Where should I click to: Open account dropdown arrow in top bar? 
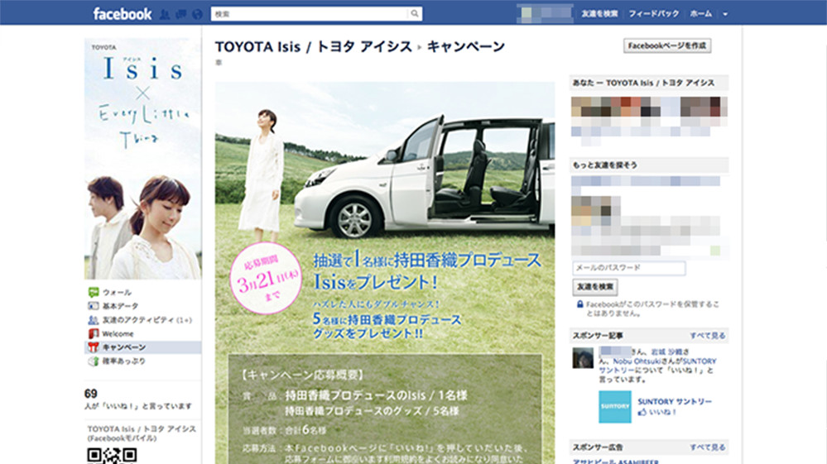pyautogui.click(x=725, y=14)
